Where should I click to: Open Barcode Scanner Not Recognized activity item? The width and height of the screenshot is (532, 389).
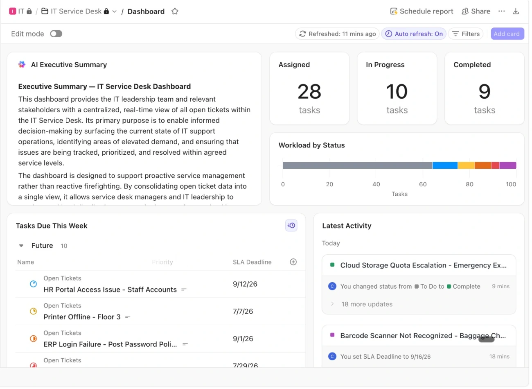(423, 336)
